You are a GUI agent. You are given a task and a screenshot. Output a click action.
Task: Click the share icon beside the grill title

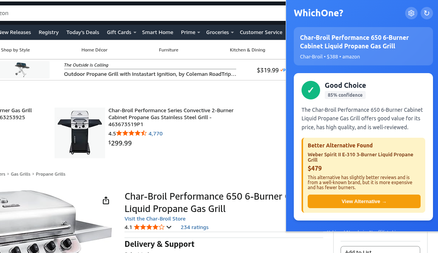[106, 201]
